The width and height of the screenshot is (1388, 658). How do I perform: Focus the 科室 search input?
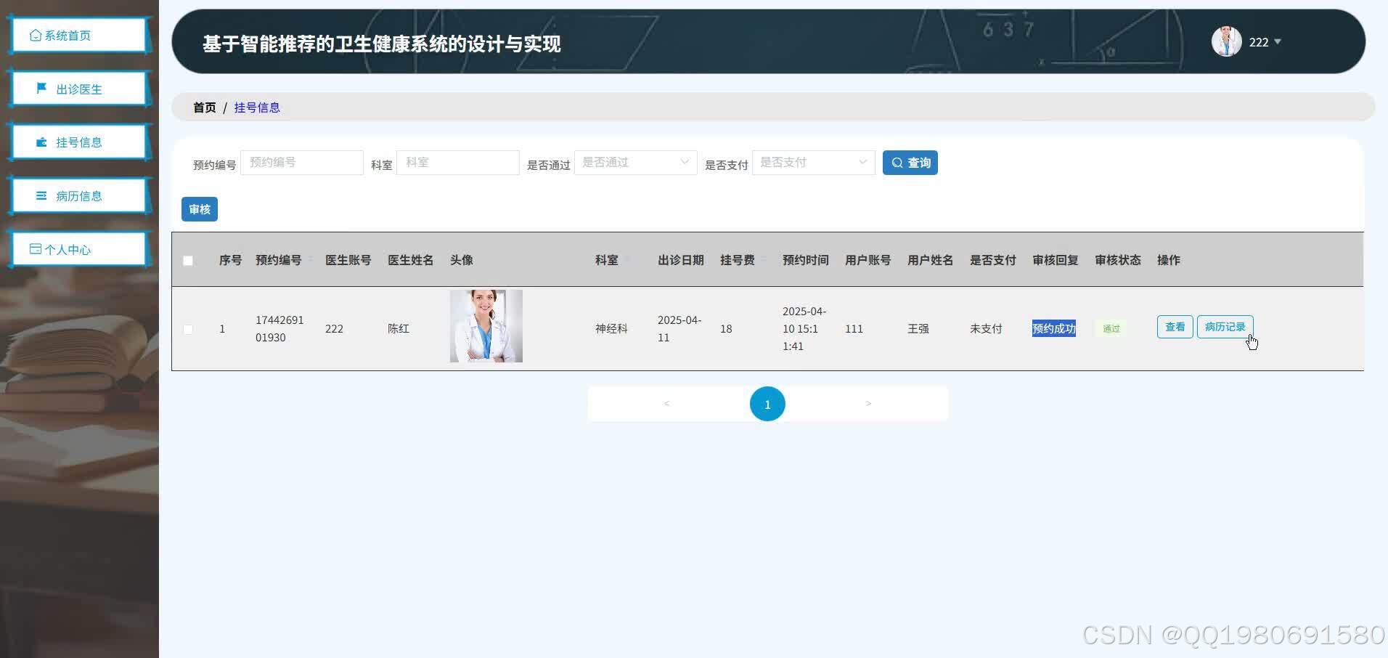coord(458,163)
